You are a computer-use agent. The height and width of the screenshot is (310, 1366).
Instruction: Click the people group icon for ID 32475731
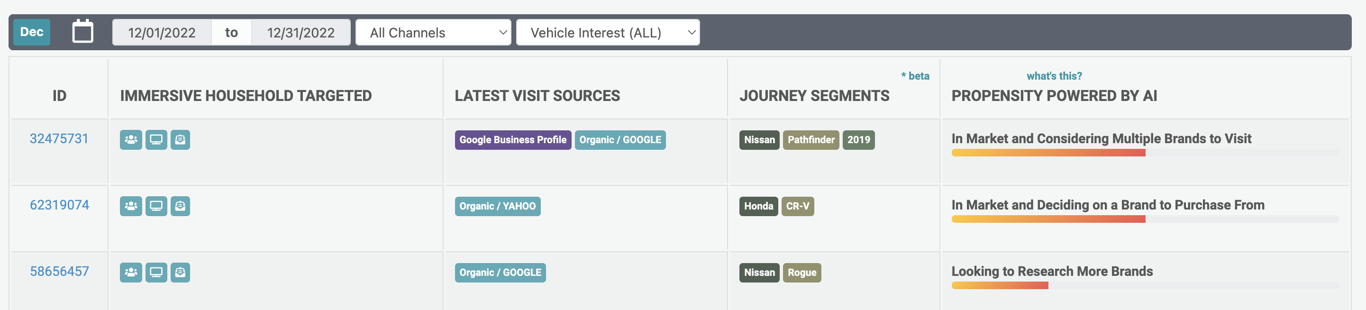tap(130, 140)
